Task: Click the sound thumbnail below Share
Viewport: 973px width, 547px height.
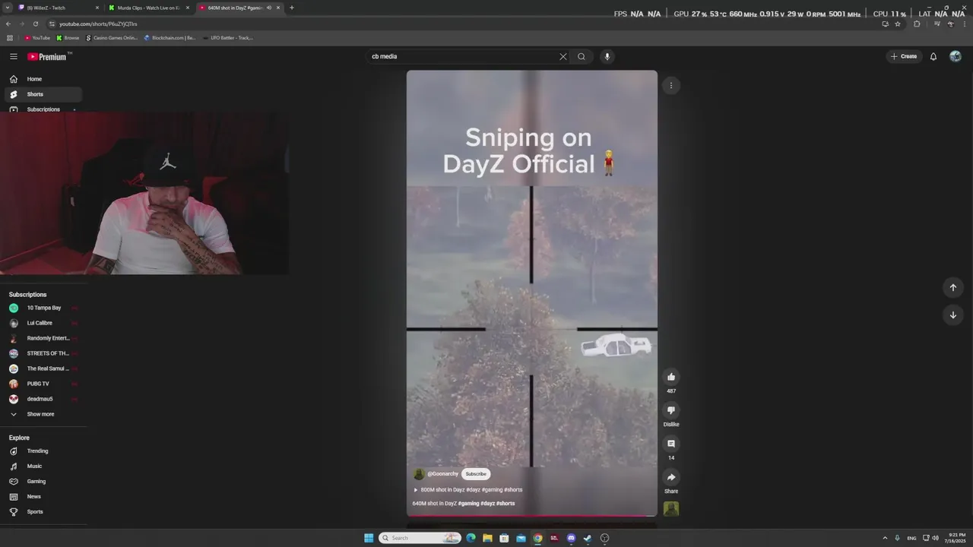Action: click(x=671, y=509)
